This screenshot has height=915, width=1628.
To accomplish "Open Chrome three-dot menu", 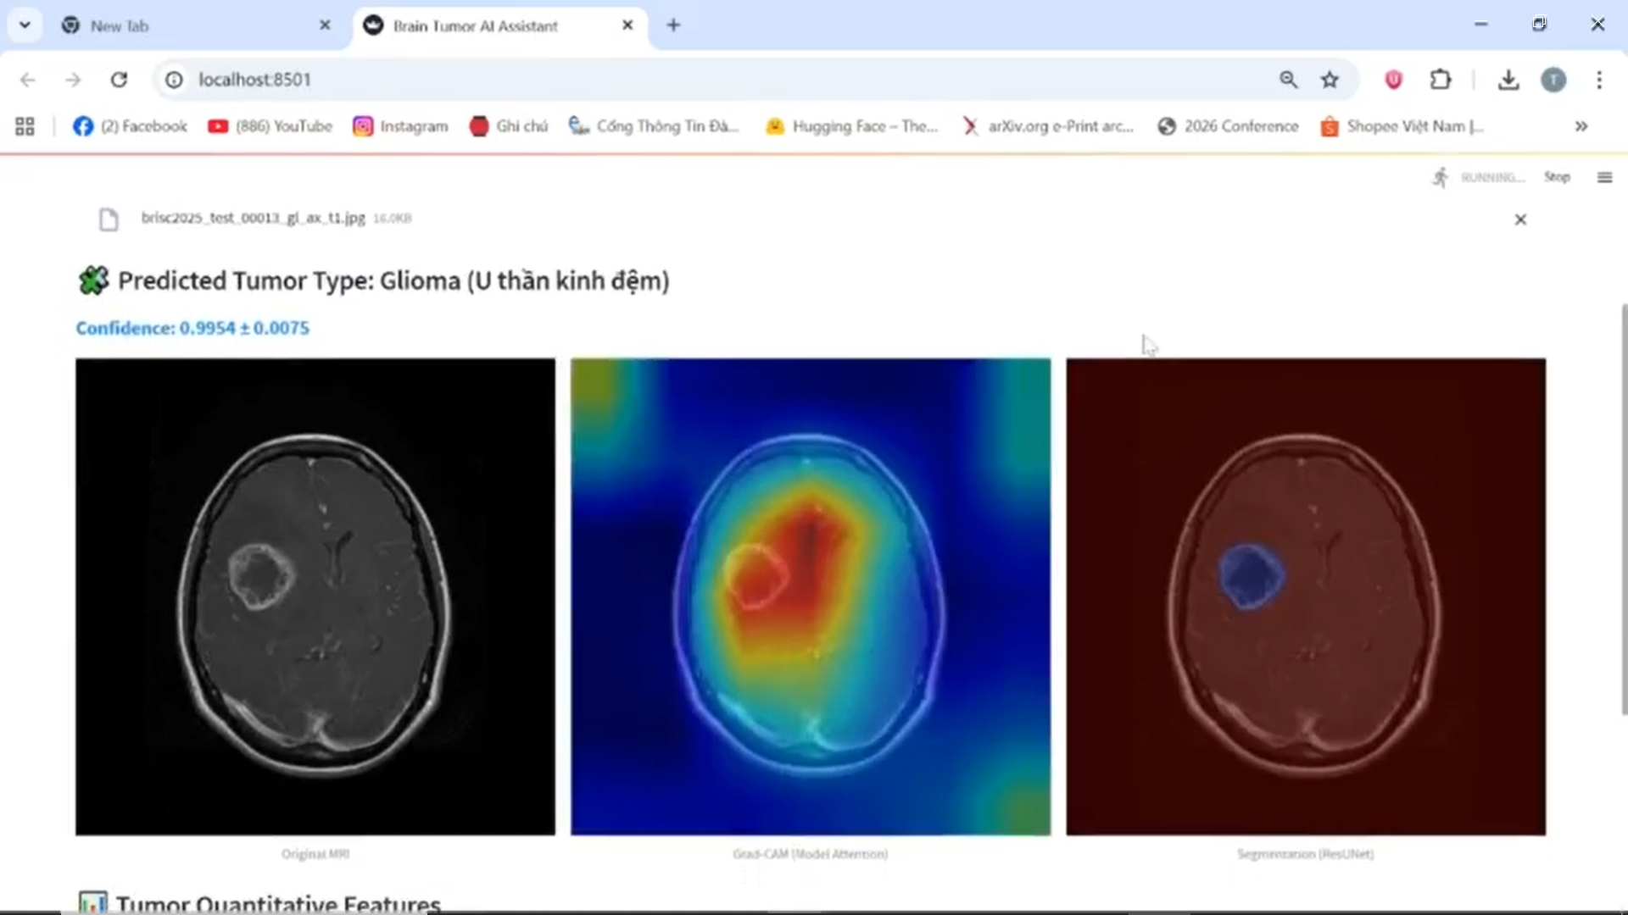I will (x=1599, y=80).
